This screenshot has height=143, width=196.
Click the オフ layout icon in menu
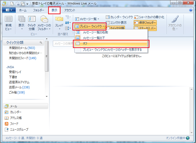click(78, 44)
